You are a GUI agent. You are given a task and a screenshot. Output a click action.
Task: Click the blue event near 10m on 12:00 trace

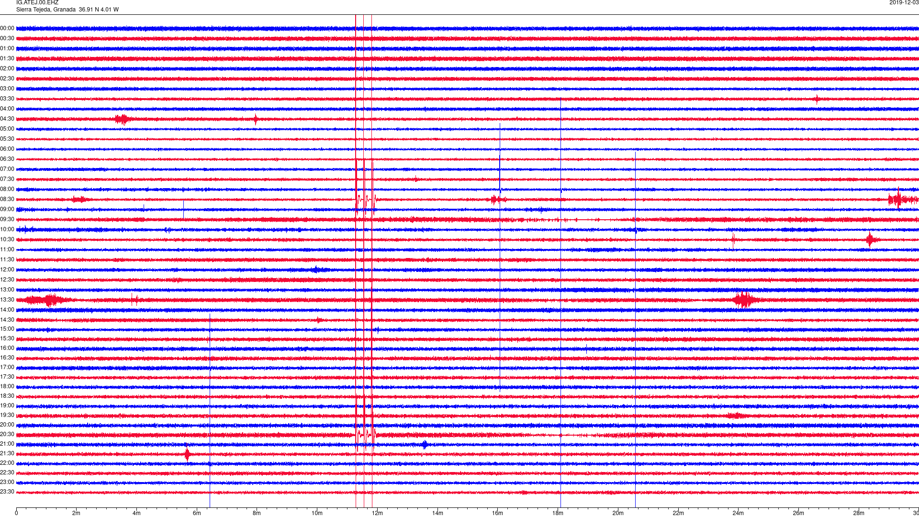coord(316,270)
